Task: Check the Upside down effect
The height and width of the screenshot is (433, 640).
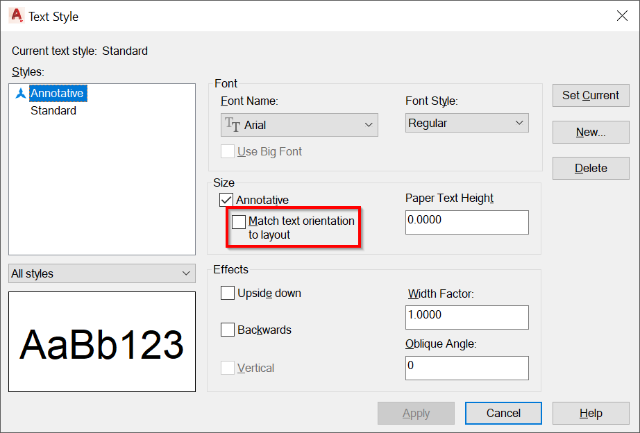Action: (228, 293)
